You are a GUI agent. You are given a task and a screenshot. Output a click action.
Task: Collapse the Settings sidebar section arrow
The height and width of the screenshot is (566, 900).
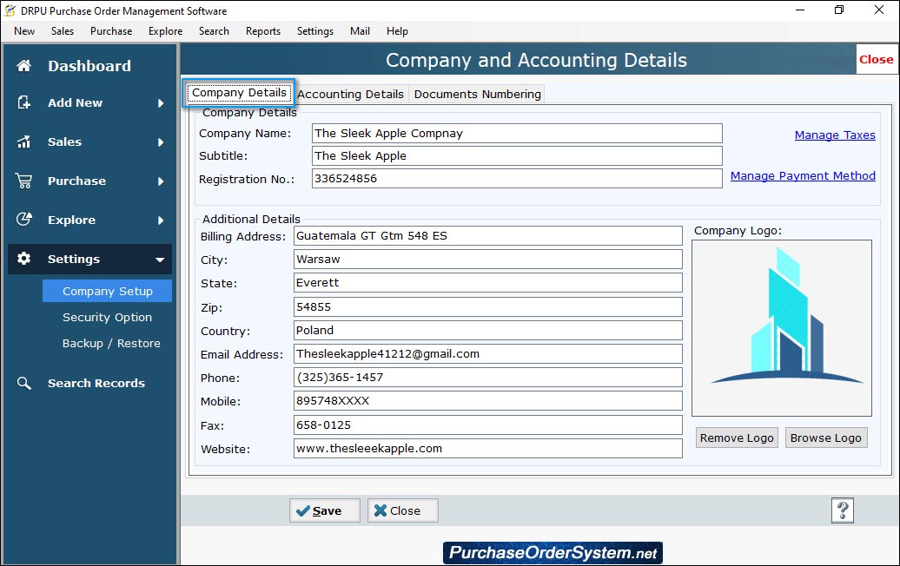(160, 260)
